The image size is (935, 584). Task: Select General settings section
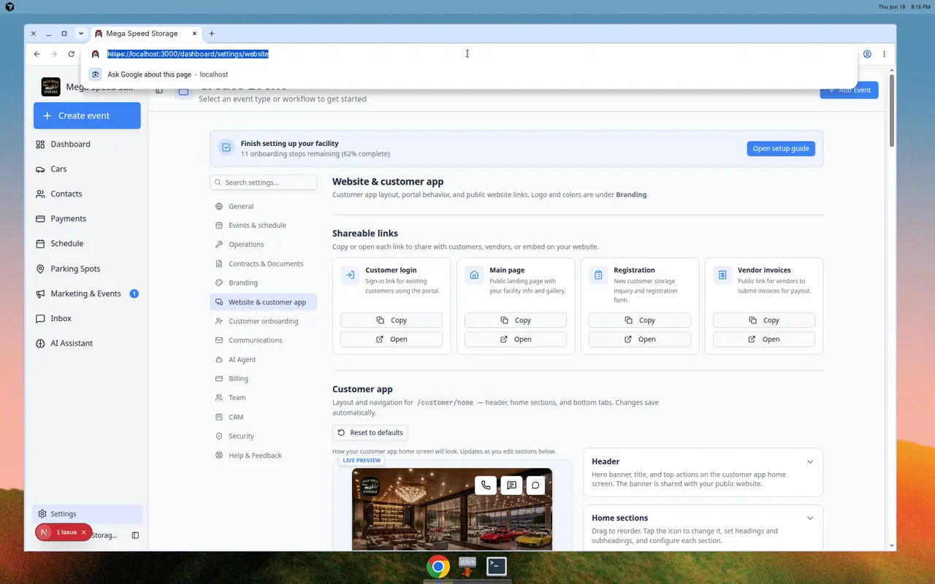pos(263,206)
